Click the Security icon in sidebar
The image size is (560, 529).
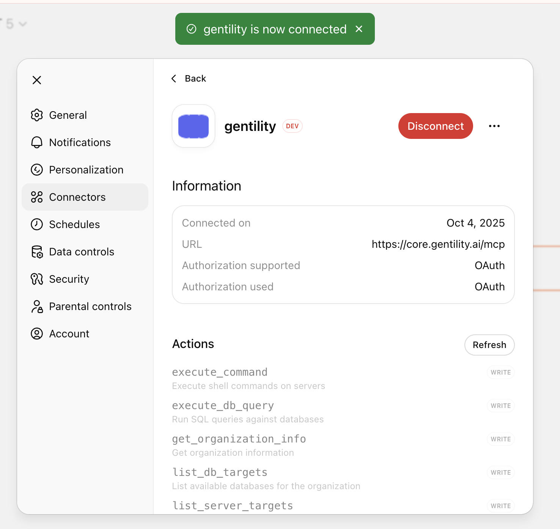(37, 279)
